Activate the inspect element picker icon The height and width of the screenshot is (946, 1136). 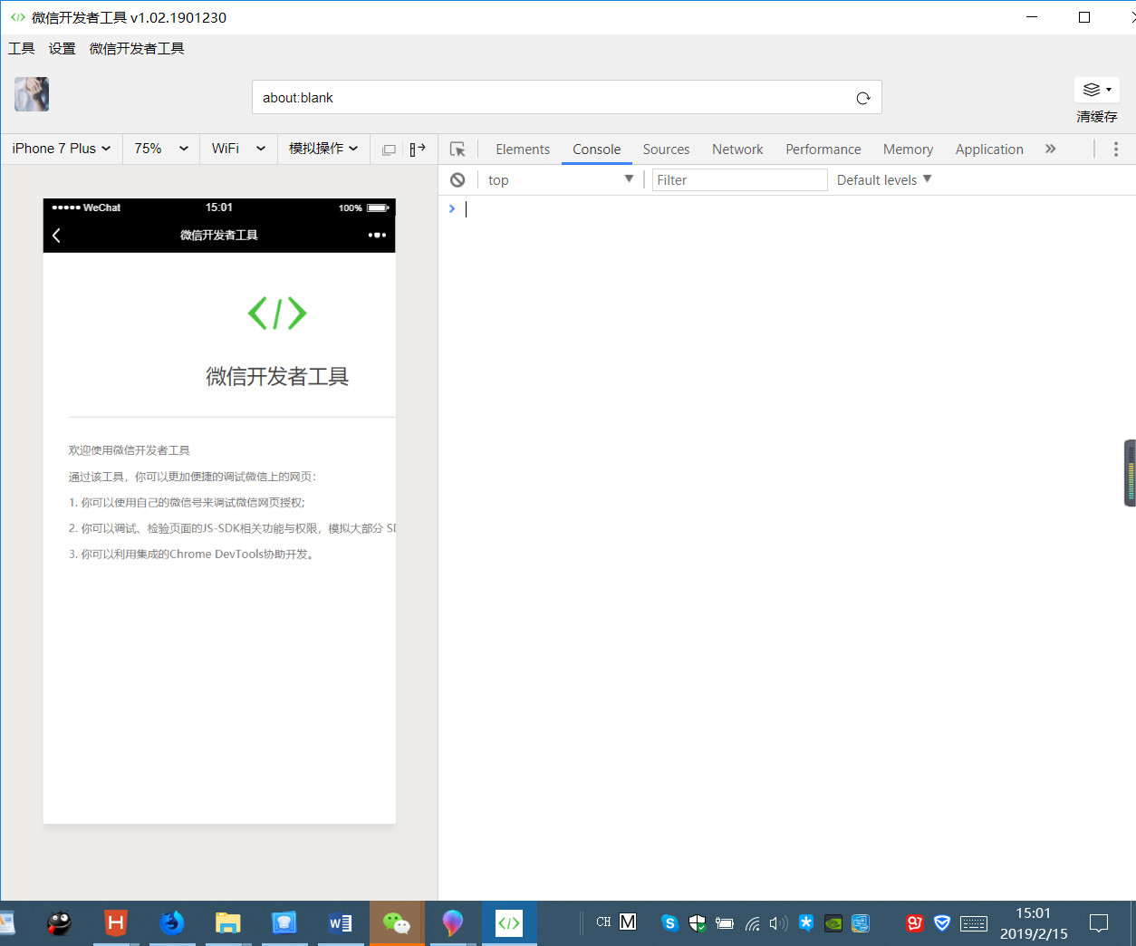point(457,150)
